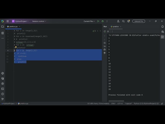Click the up arrow in Run console
Image resolution: width=165 pixels, height=124 pixels.
[x=104, y=36]
